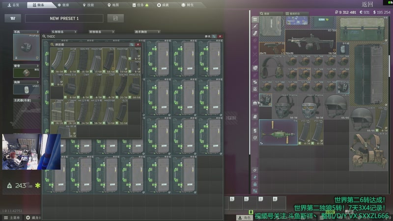Select the LBCR chest rig in stash
393x221 pixels.
coord(368,151)
